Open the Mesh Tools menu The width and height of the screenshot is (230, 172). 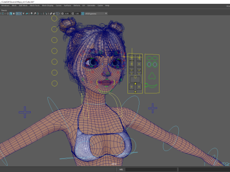pos(34,5)
